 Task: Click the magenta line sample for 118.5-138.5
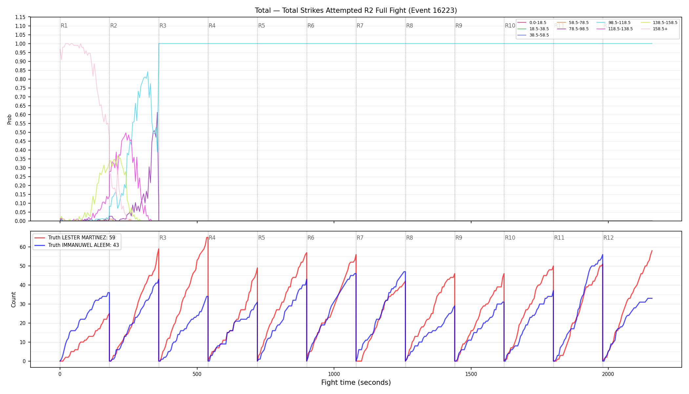[601, 29]
